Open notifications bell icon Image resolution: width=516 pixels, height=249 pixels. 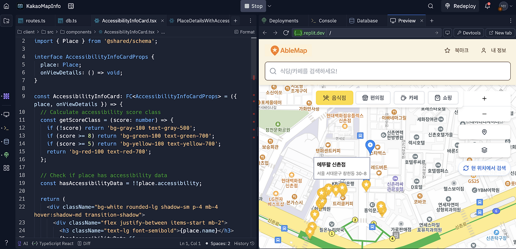(x=487, y=6)
